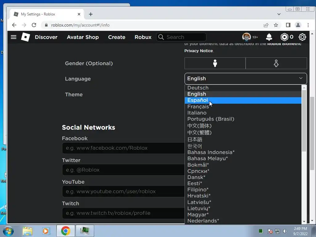Choose Français from the language list

coord(243,106)
